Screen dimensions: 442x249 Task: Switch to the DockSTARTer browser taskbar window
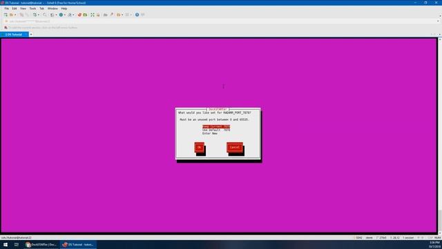pos(41,244)
